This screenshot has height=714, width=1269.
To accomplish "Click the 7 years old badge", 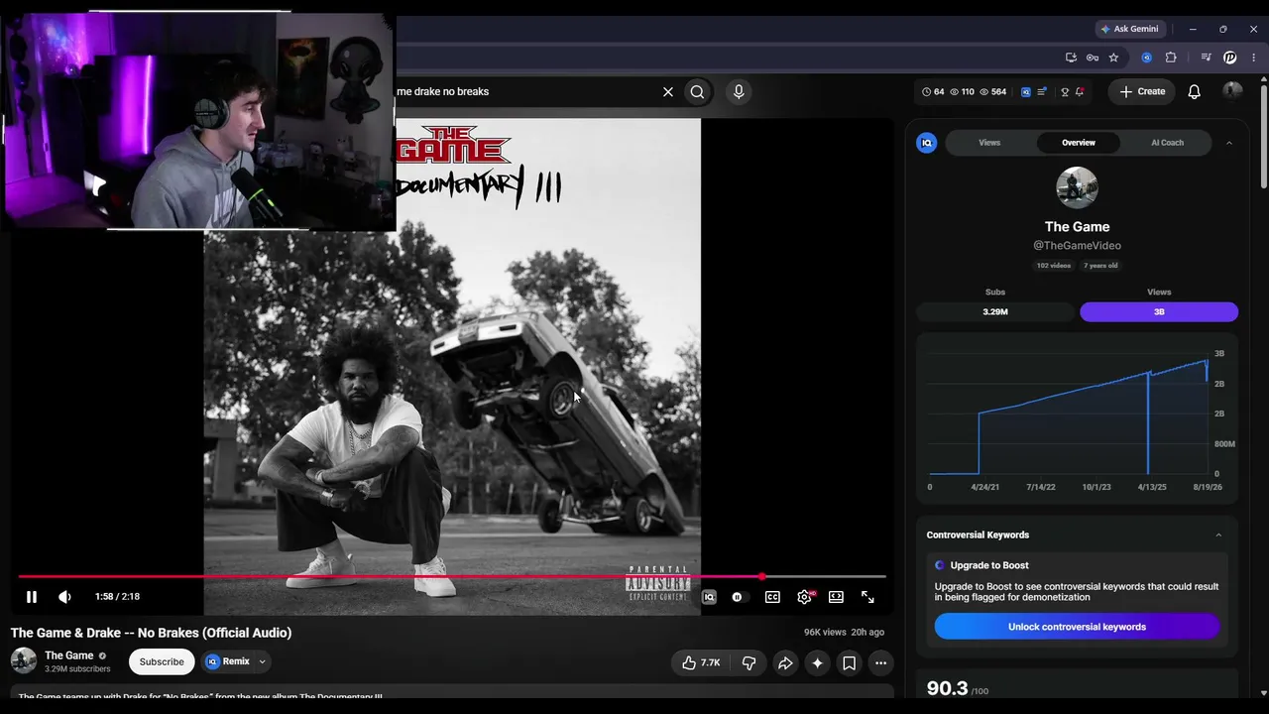I will (x=1100, y=266).
